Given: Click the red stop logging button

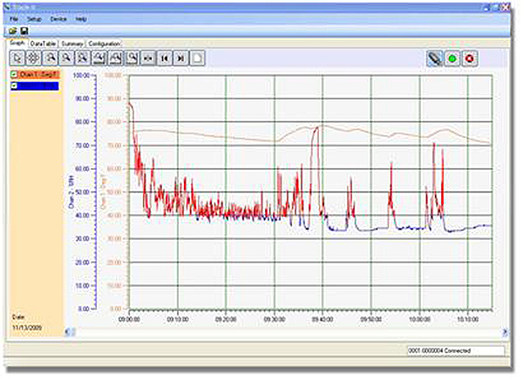Looking at the screenshot, I should click(472, 58).
